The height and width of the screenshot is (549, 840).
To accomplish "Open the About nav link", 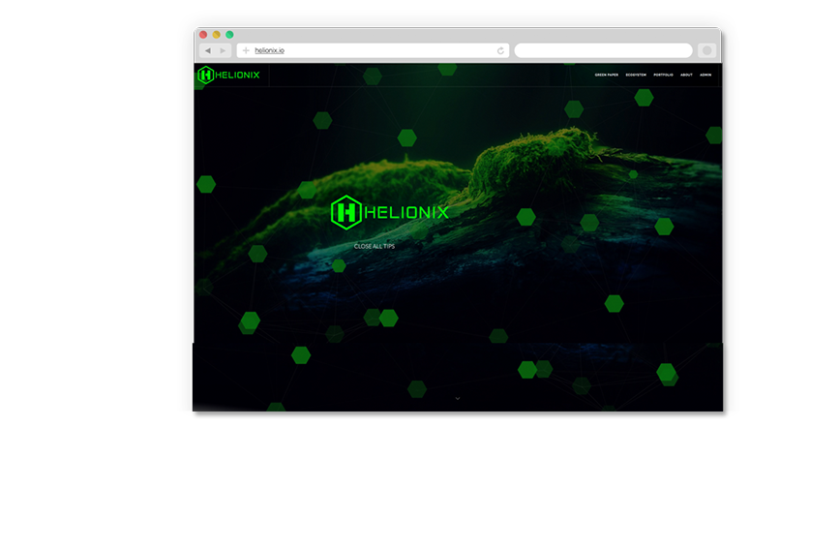I will [686, 75].
